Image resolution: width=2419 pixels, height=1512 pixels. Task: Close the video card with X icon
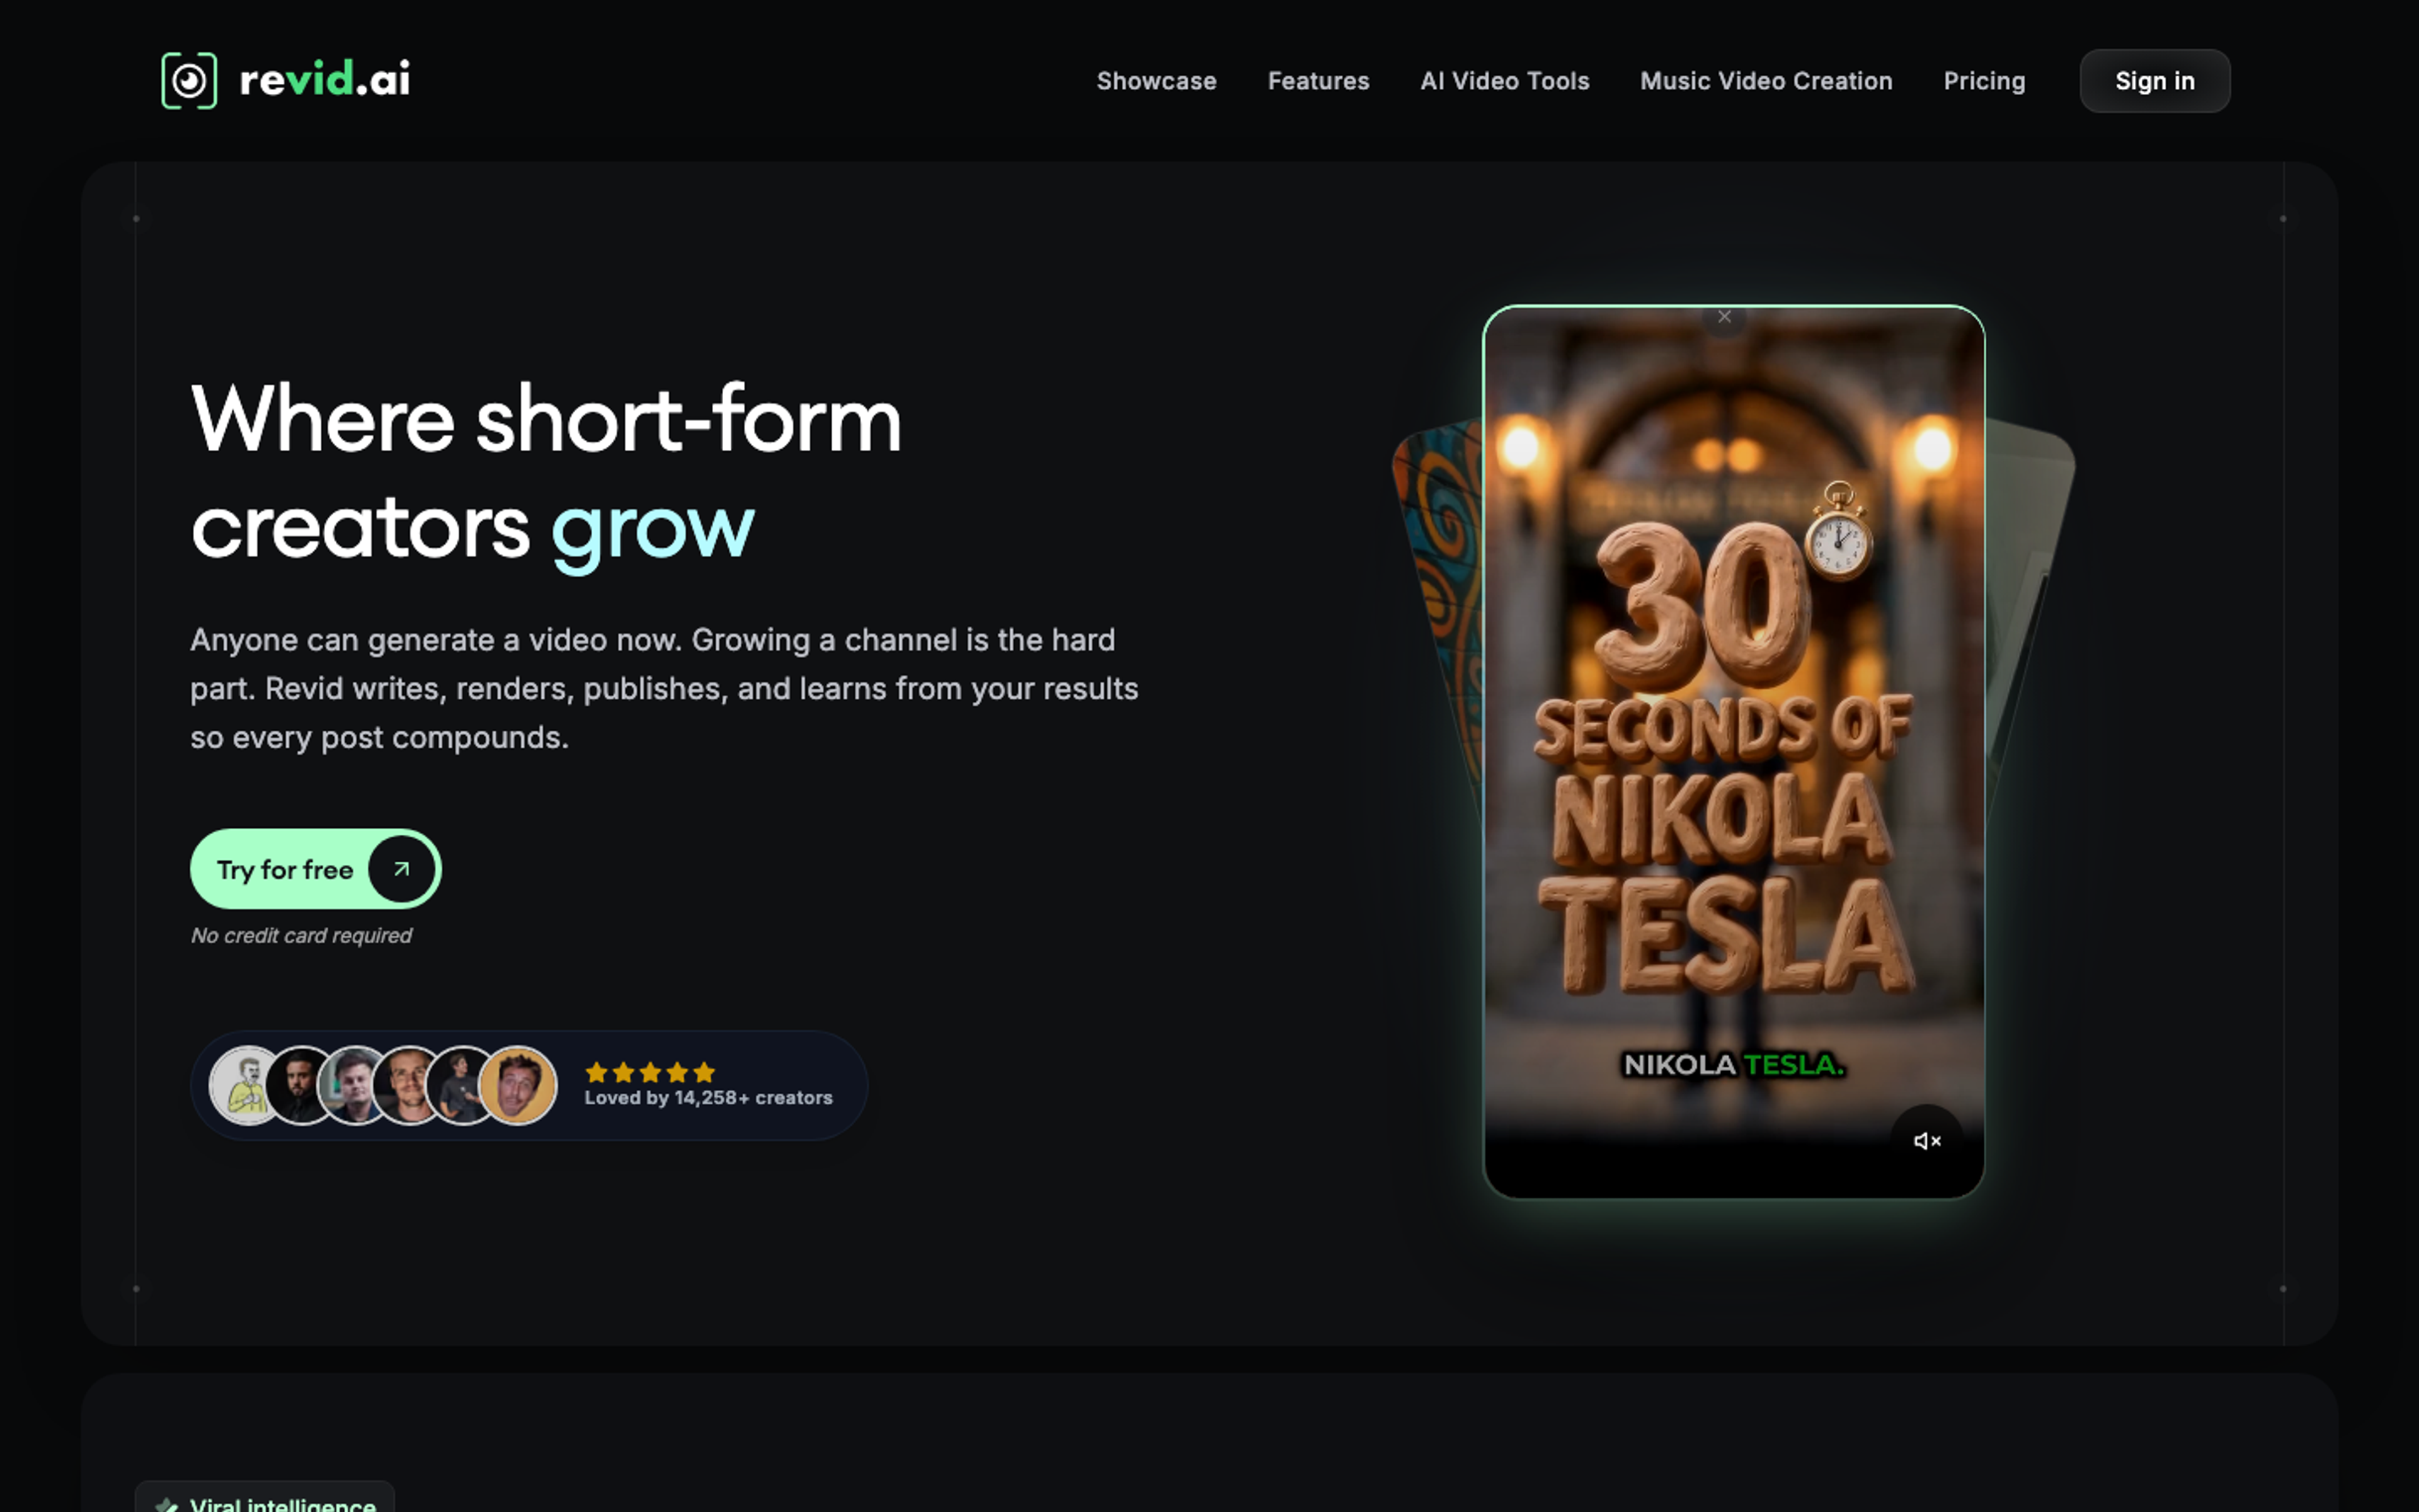coord(1724,317)
